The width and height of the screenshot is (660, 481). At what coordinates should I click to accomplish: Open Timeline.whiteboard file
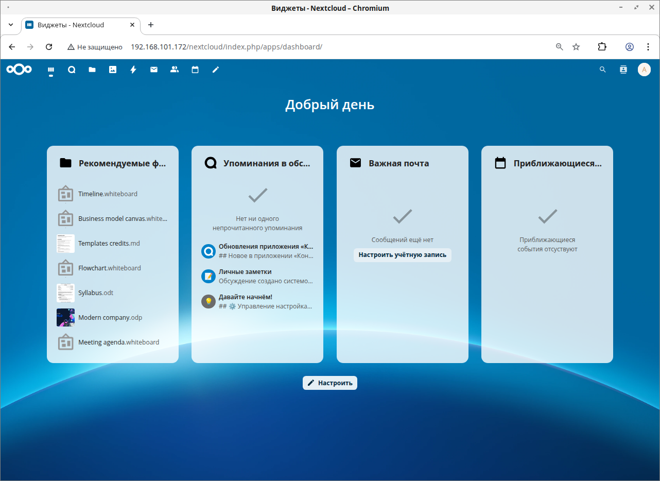[x=108, y=194]
